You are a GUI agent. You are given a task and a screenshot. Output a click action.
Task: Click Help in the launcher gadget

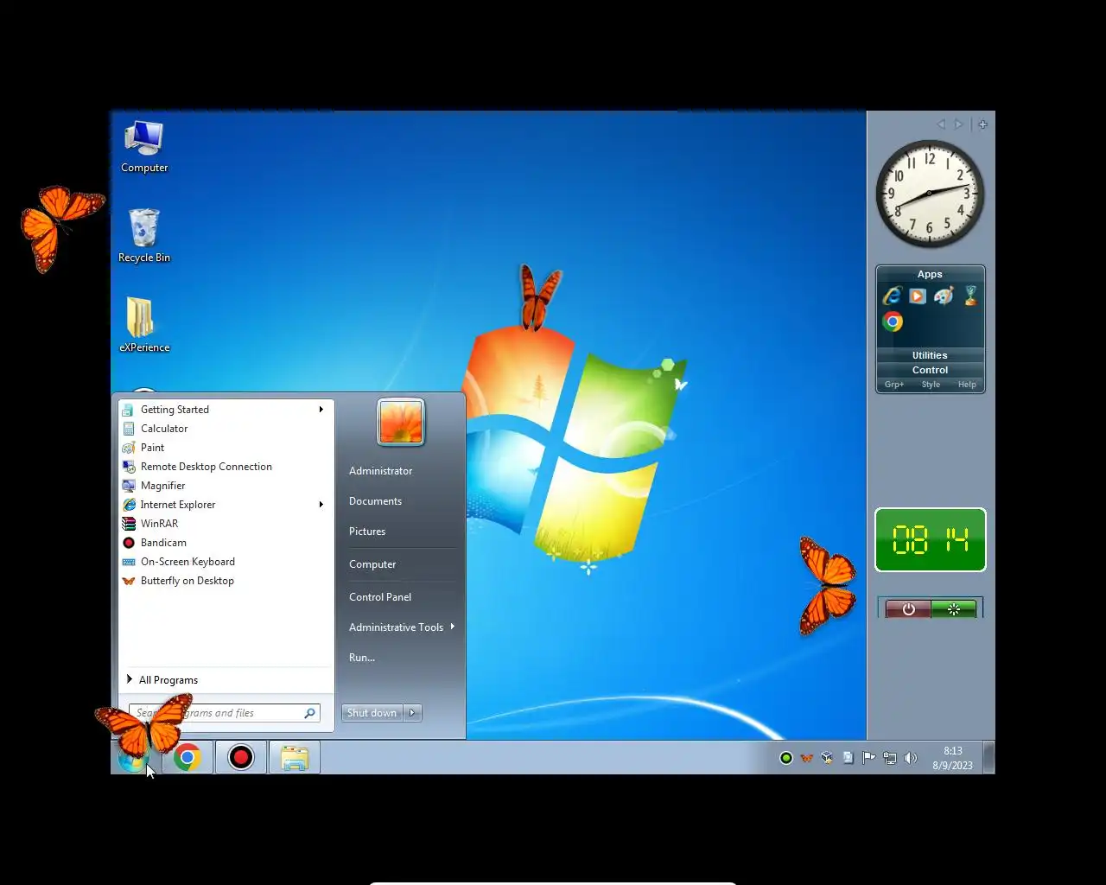(967, 385)
